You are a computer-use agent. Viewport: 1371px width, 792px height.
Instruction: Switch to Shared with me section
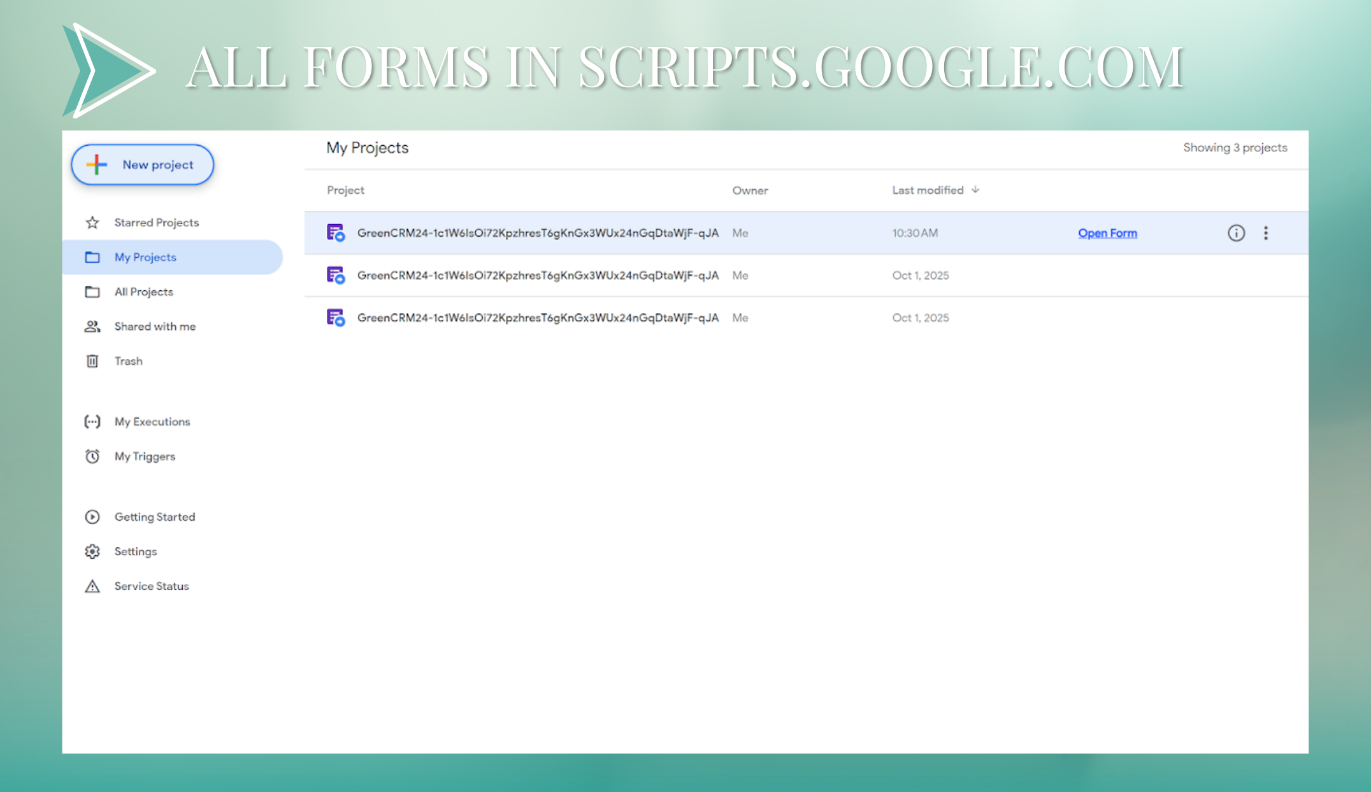point(155,326)
